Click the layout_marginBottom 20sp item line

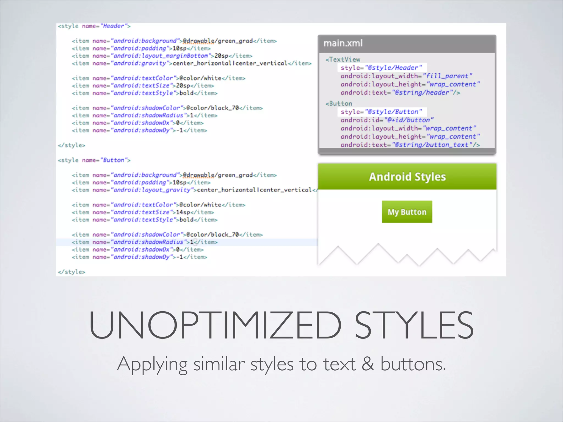click(x=162, y=56)
